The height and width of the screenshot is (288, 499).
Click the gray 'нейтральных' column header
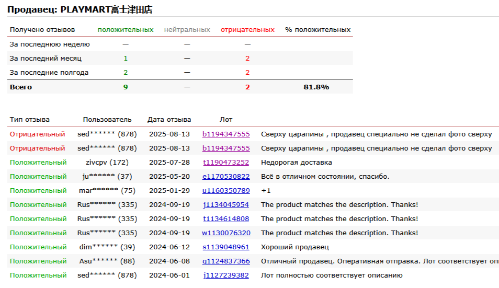pyautogui.click(x=187, y=30)
